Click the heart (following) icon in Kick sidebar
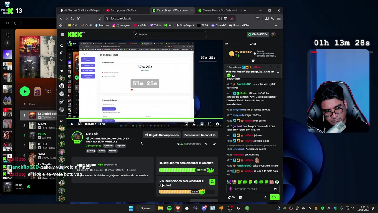 [x=61, y=60]
